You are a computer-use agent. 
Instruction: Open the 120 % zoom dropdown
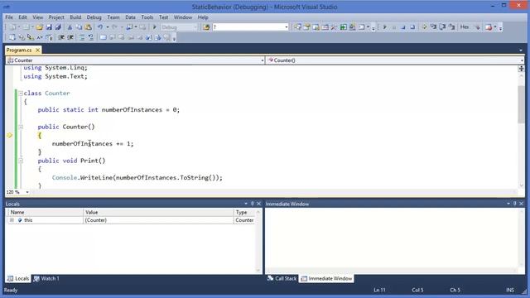27,192
